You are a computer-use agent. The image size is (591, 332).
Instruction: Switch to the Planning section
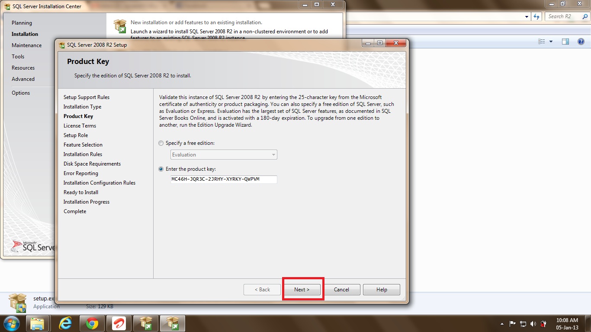22,23
